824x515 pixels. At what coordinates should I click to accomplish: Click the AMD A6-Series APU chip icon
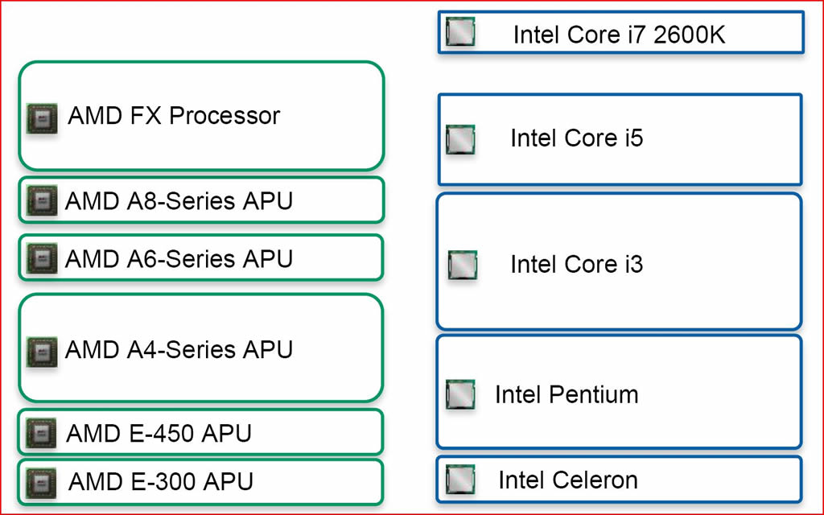pos(42,258)
